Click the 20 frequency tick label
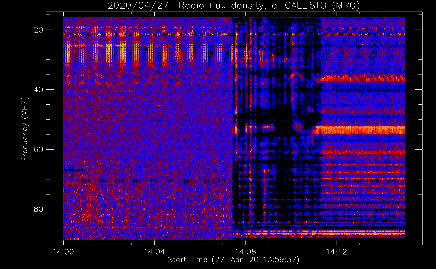Viewport: 436px width, 269px height. [x=39, y=30]
